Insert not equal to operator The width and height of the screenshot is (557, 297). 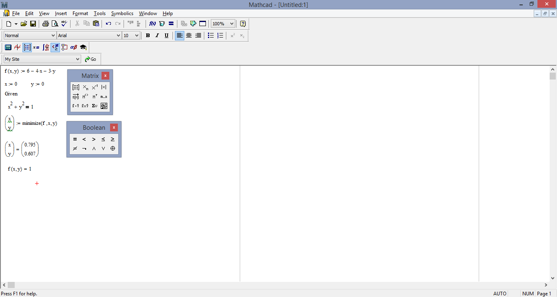click(75, 148)
